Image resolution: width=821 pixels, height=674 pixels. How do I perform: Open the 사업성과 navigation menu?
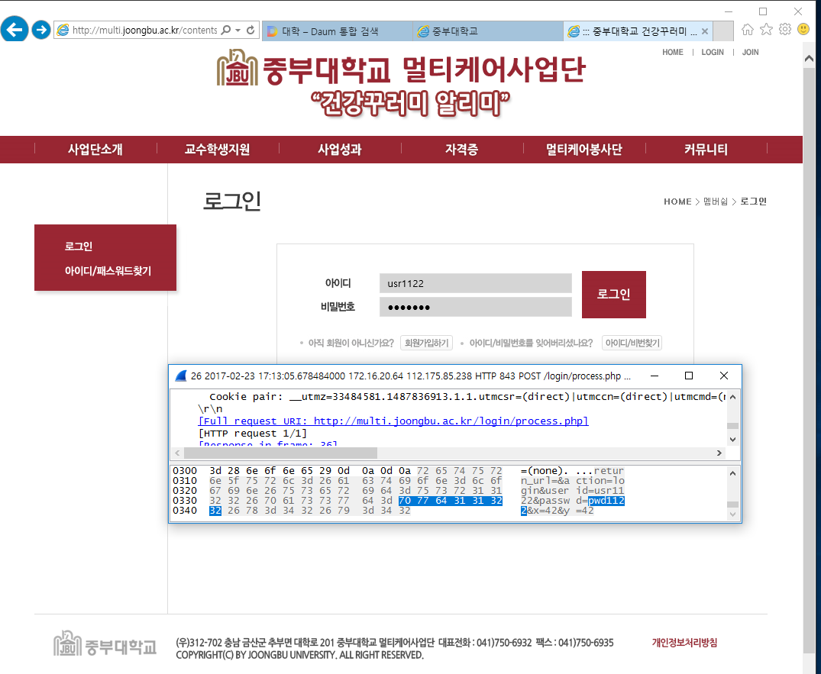tap(339, 150)
